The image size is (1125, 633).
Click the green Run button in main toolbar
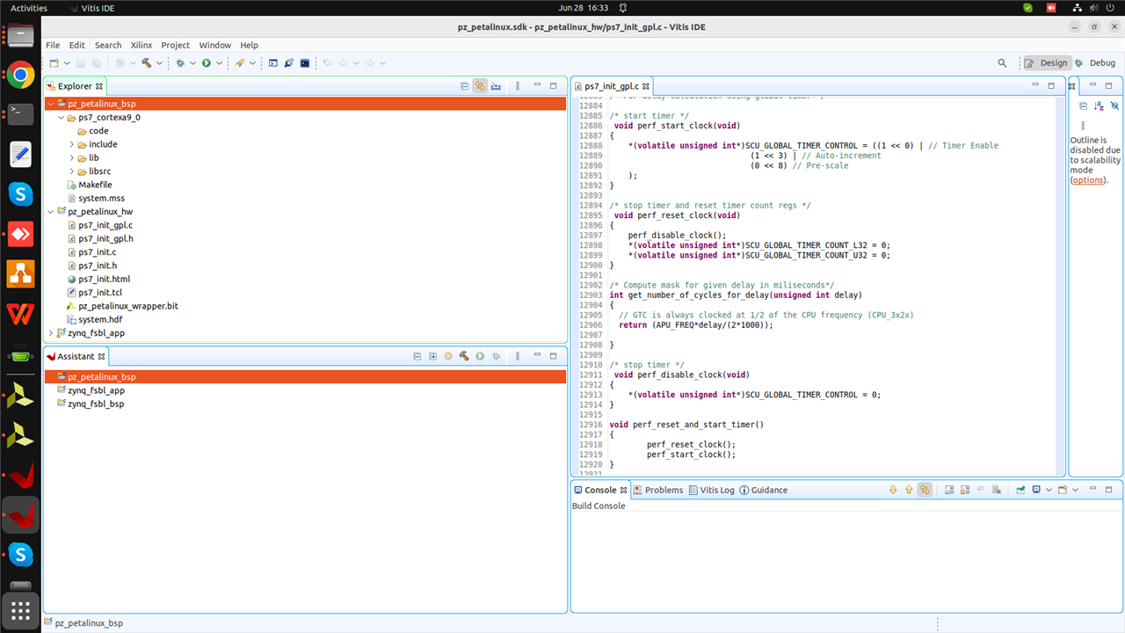click(x=206, y=63)
